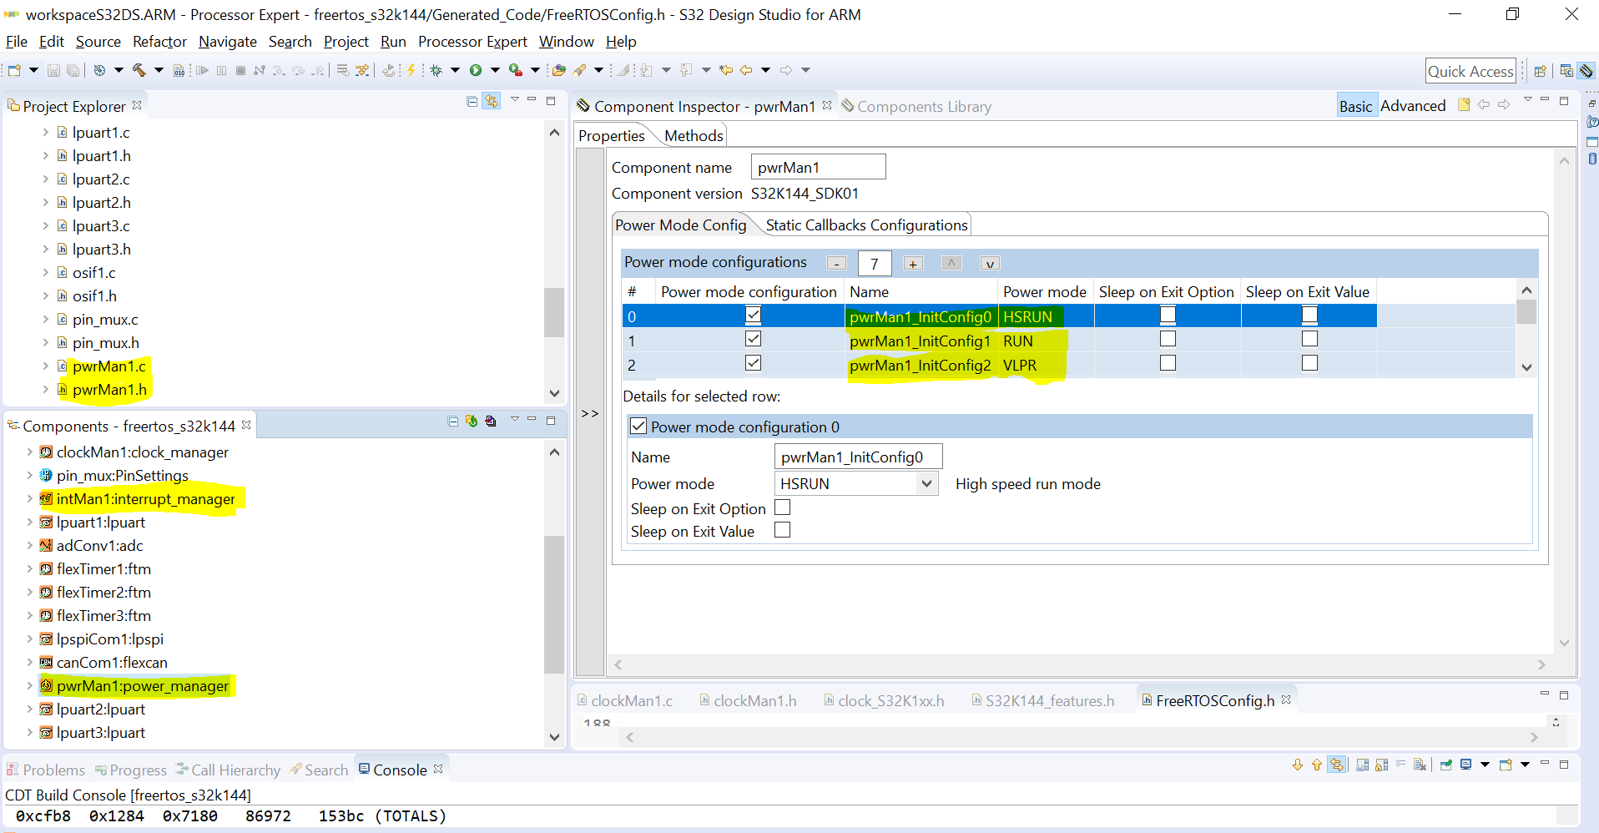This screenshot has width=1599, height=833.
Task: Click the power mode table scrollbar thumb
Action: pyautogui.click(x=1526, y=311)
